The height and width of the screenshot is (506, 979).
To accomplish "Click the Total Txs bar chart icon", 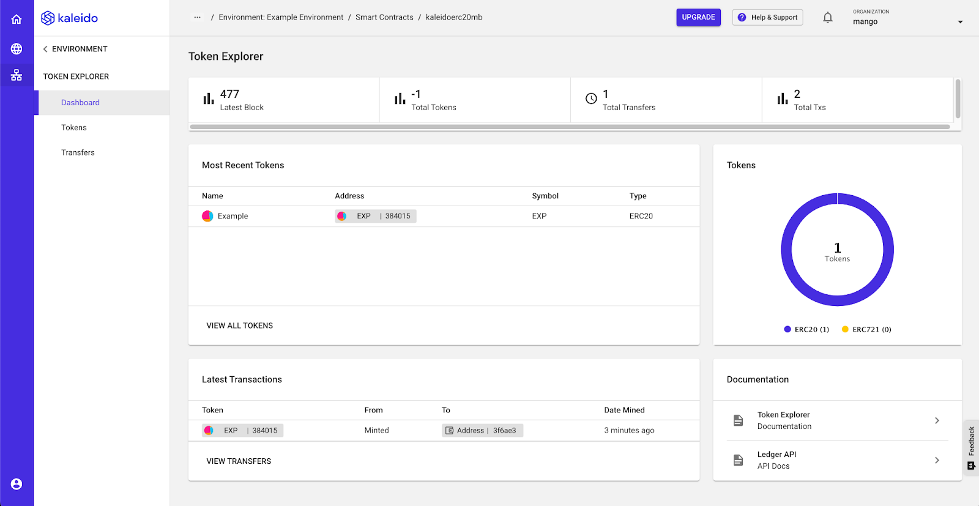I will pos(783,99).
